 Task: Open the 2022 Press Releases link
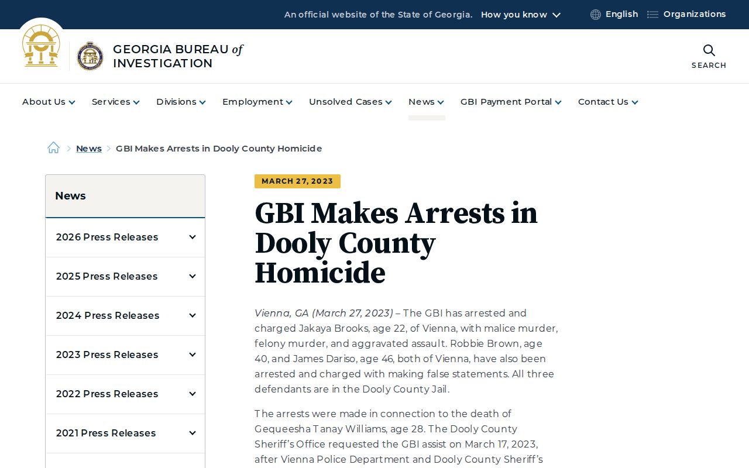coord(107,394)
